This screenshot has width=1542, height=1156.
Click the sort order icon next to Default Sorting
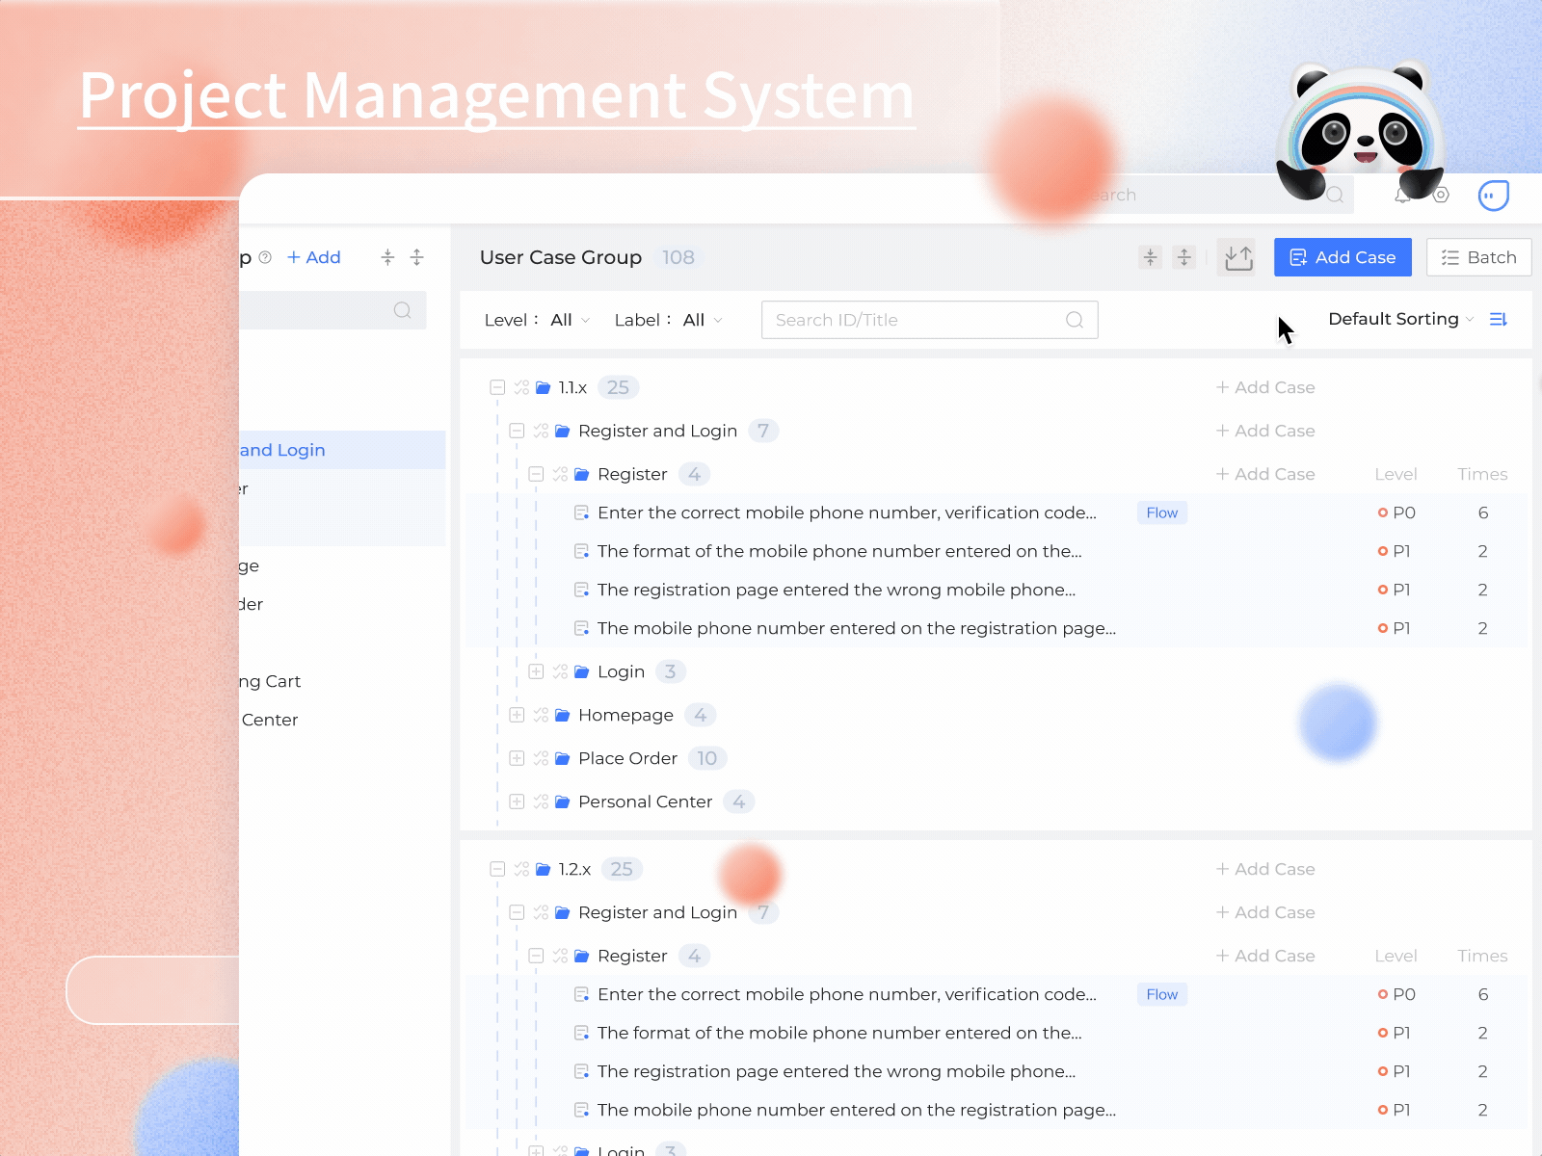[x=1498, y=319]
